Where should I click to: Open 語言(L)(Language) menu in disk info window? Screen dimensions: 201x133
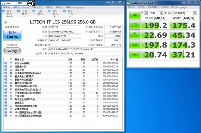click(x=75, y=8)
